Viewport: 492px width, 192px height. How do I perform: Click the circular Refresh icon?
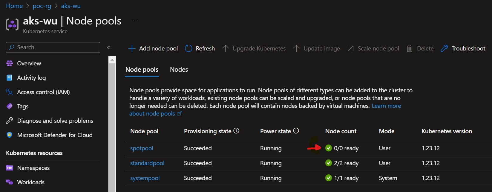coord(188,48)
